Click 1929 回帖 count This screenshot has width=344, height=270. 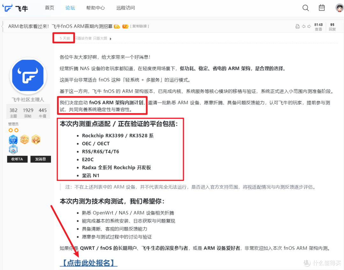(28, 112)
